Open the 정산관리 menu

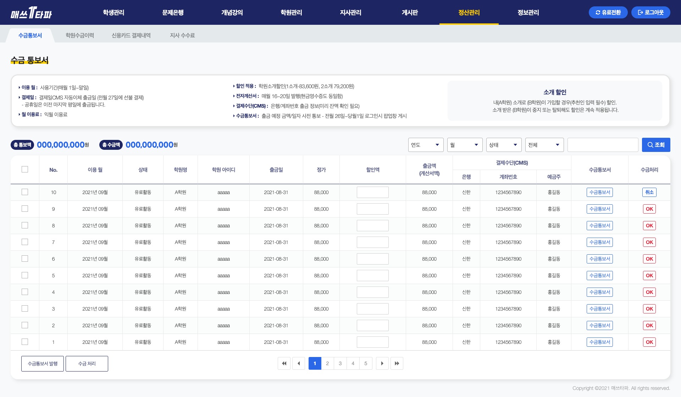469,12
